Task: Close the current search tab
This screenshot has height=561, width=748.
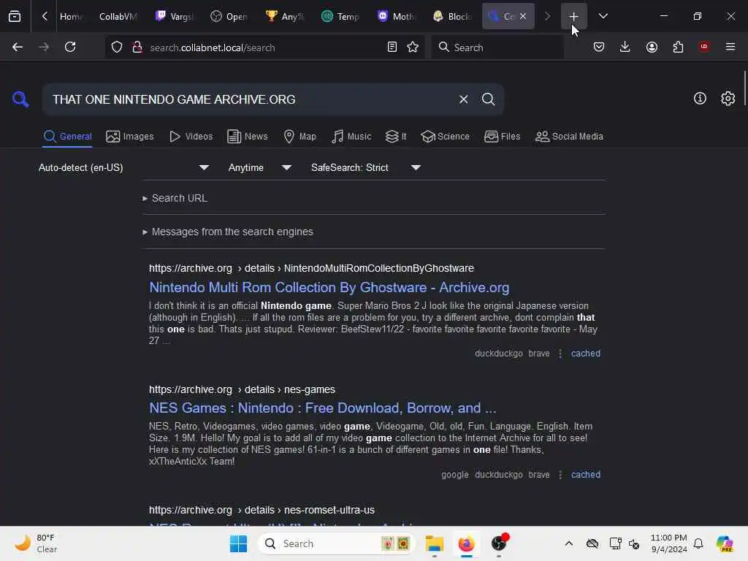Action: (523, 16)
